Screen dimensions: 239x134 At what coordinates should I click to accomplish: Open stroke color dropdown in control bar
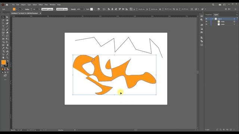22,9
